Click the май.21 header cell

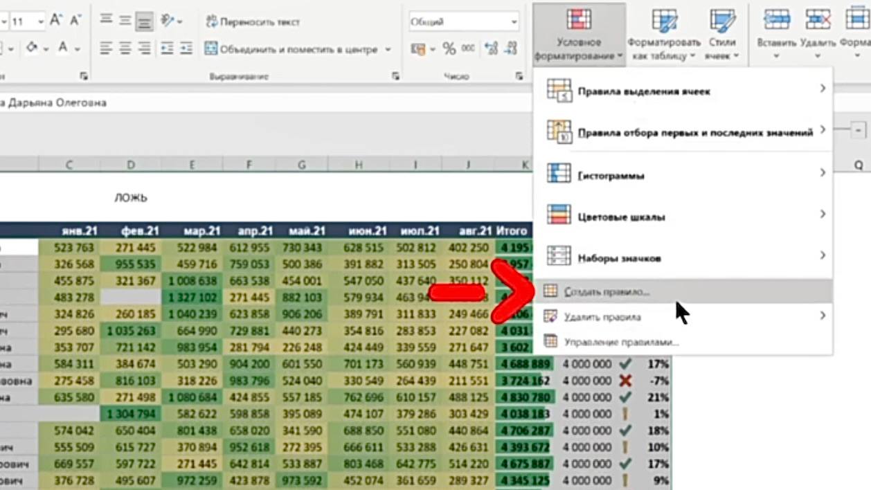[301, 231]
